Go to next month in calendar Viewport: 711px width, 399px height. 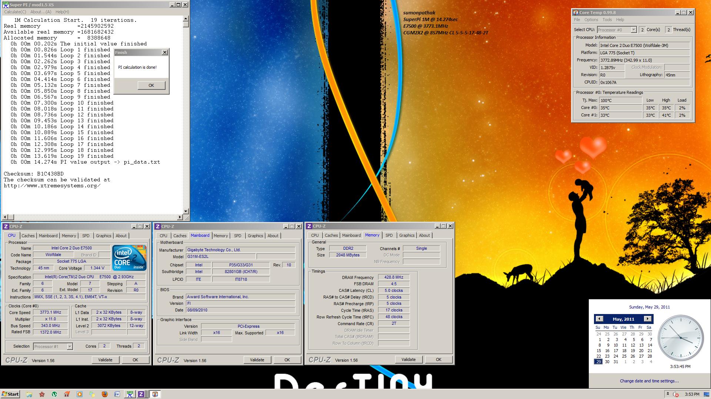pos(647,319)
